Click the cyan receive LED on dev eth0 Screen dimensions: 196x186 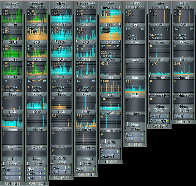click(103, 113)
